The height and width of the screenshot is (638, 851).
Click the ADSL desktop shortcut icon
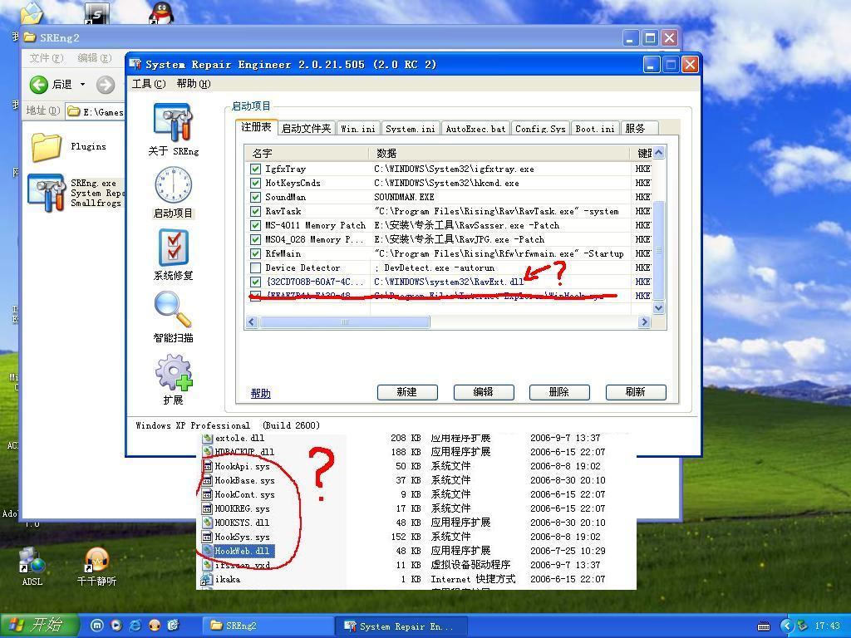point(32,561)
